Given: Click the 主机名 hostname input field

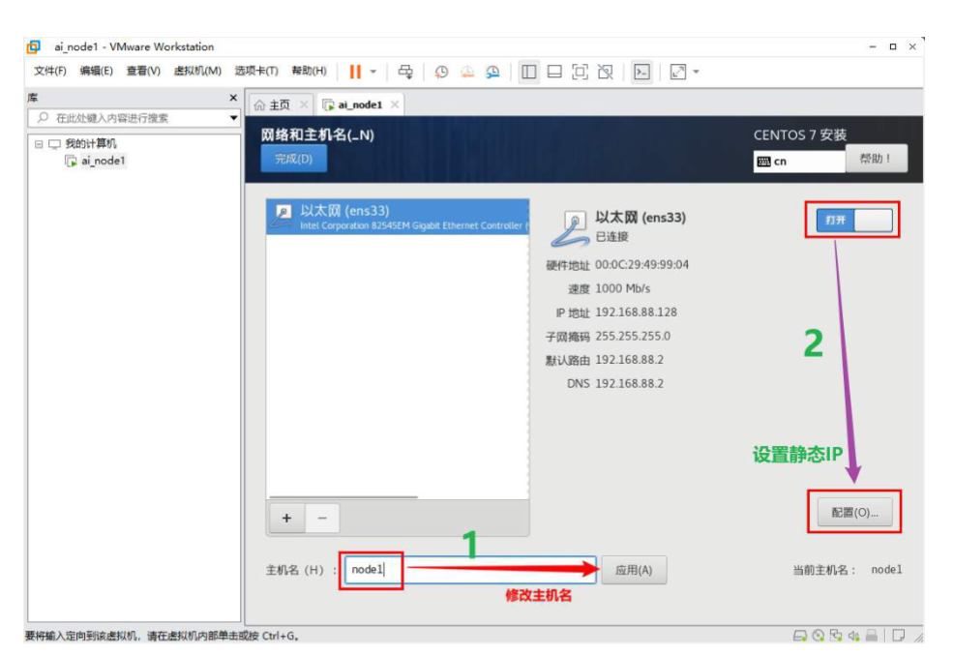Looking at the screenshot, I should click(x=470, y=570).
